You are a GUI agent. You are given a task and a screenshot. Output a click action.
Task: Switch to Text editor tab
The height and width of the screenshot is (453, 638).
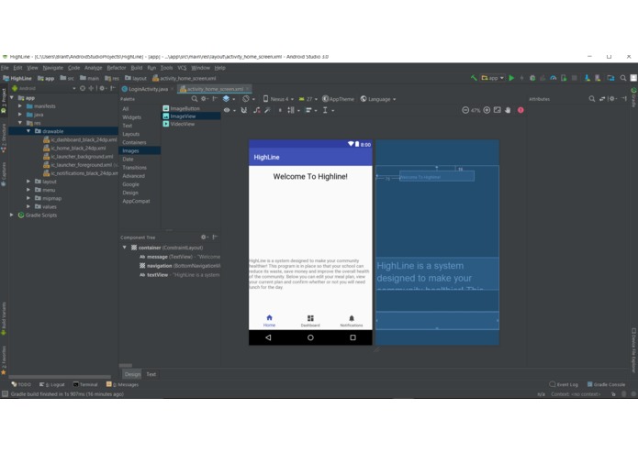[151, 374]
